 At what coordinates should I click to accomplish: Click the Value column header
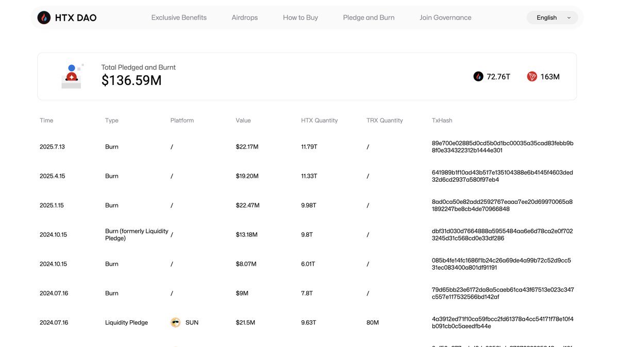243,120
